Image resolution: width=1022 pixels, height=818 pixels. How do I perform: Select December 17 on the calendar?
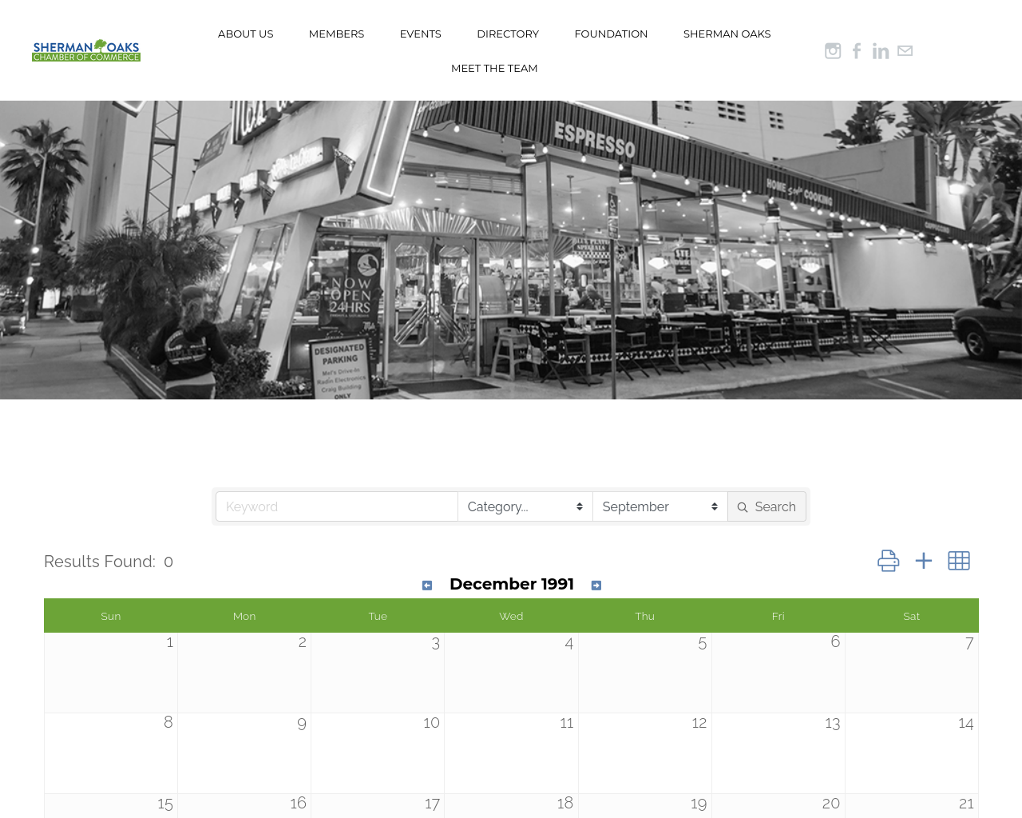tap(378, 805)
